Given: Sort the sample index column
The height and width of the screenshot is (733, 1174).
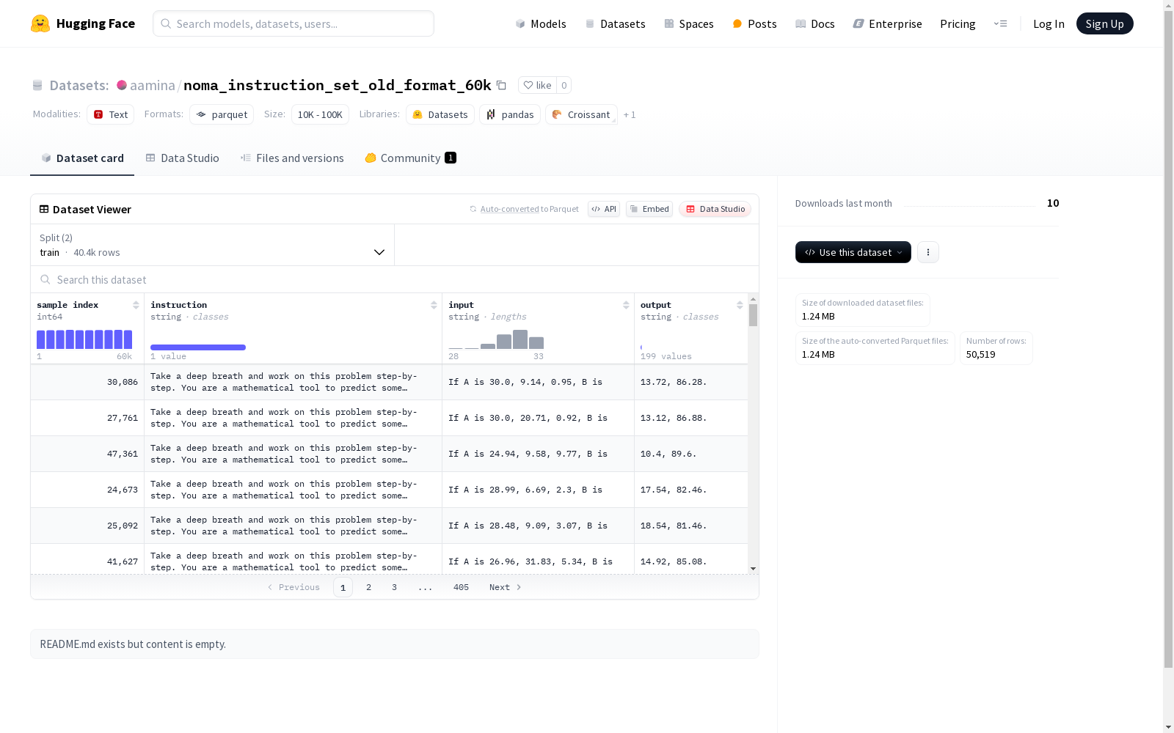Looking at the screenshot, I should [136, 305].
